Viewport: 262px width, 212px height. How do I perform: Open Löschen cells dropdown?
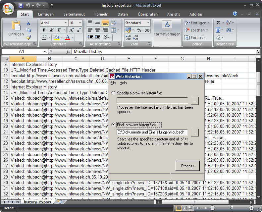coord(196,30)
